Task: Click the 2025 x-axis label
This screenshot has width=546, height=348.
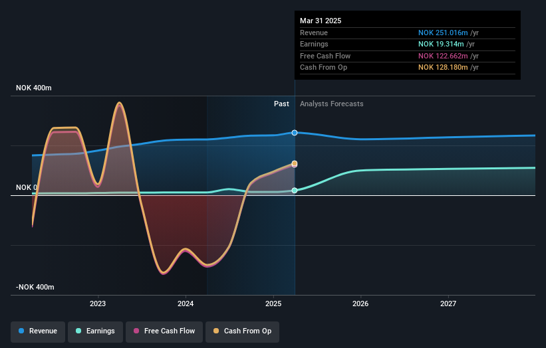Action: click(x=273, y=304)
